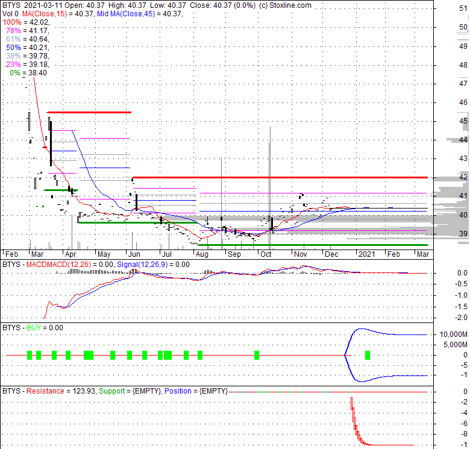Click the Aug month label on time axis
The height and width of the screenshot is (449, 470).
coord(202,254)
